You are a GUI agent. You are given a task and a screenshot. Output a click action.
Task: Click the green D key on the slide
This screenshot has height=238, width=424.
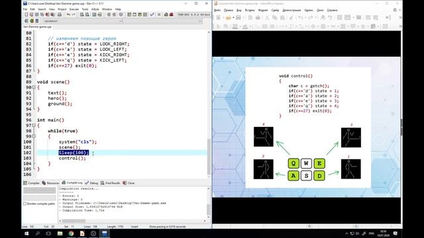319,176
